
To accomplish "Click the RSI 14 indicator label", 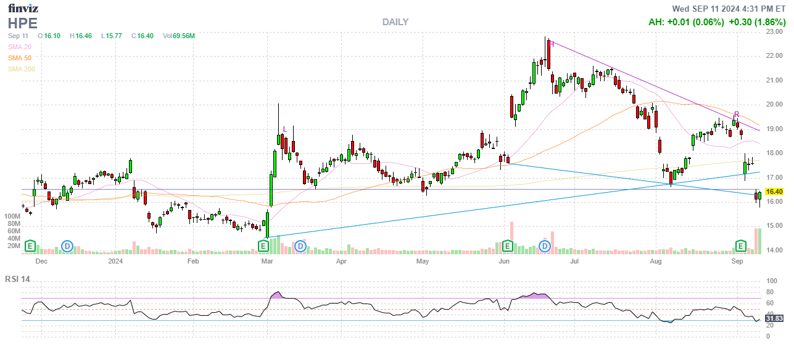I will tap(19, 279).
